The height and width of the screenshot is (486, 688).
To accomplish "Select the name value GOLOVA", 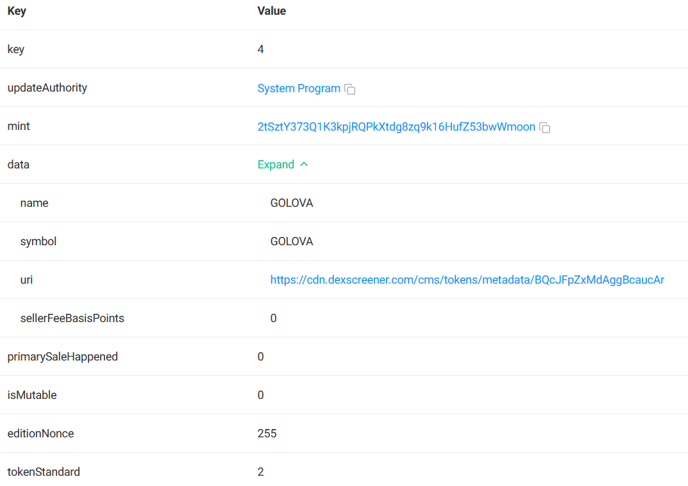I will pos(291,203).
